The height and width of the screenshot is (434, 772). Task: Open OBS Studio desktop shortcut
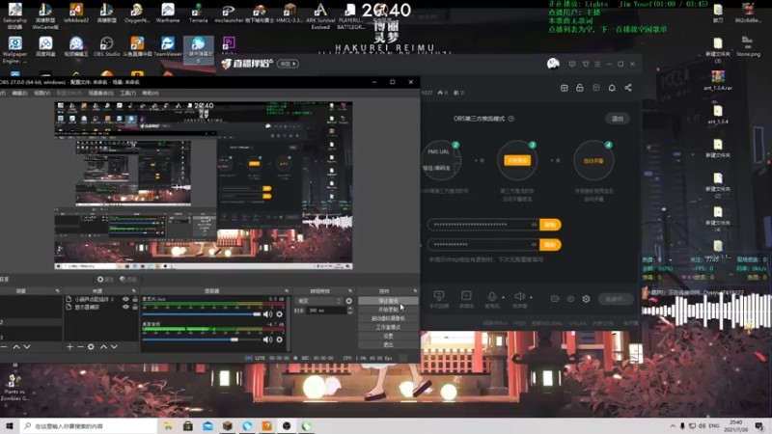(x=106, y=46)
